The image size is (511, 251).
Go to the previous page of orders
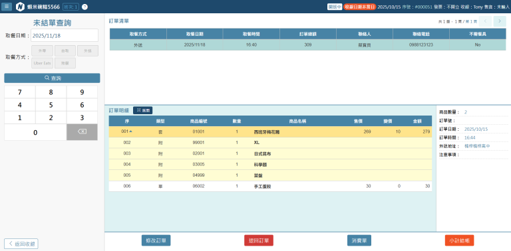(485, 21)
